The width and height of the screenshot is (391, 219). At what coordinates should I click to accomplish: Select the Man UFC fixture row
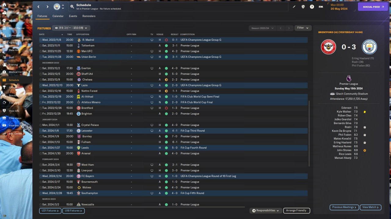pyautogui.click(x=173, y=51)
